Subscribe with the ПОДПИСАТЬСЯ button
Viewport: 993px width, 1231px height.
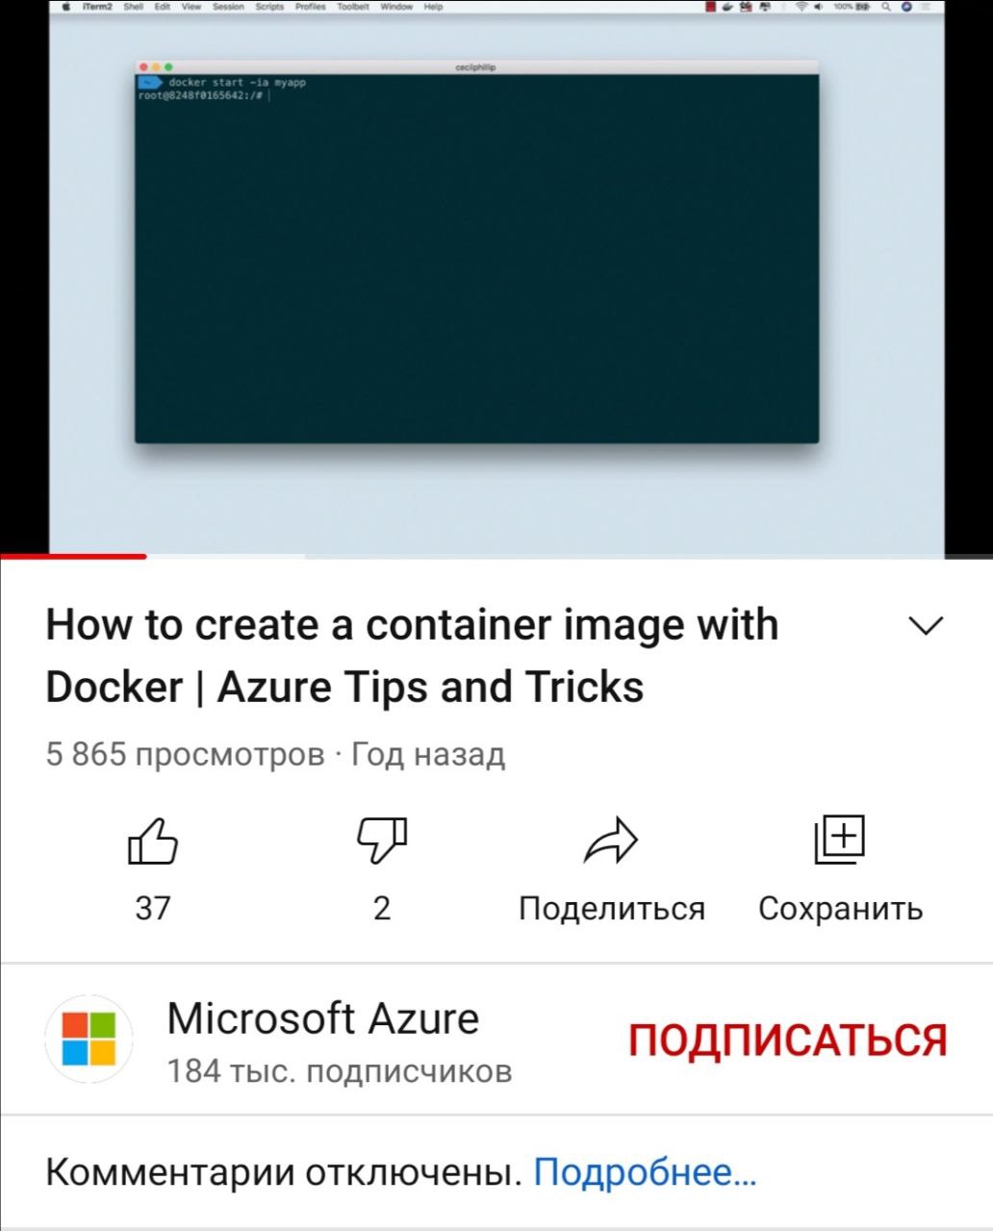(788, 1041)
